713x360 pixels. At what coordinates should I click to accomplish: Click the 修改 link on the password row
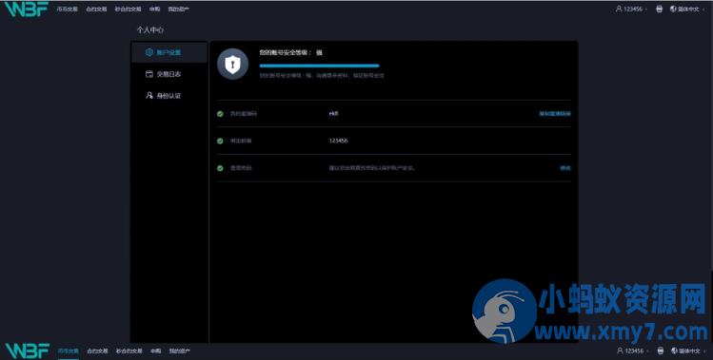565,168
